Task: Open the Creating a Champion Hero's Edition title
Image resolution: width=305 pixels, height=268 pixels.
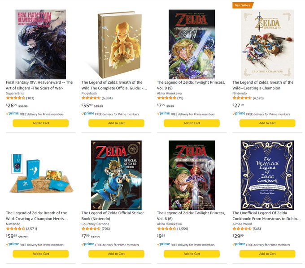Action: tap(37, 216)
